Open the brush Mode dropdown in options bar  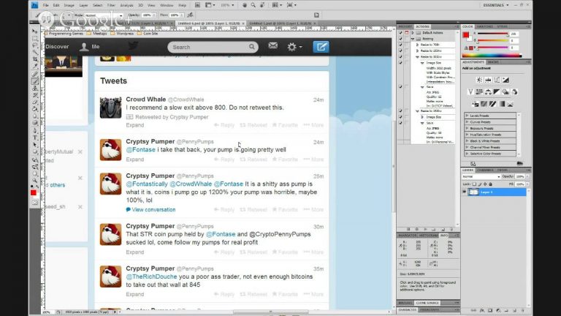(104, 15)
